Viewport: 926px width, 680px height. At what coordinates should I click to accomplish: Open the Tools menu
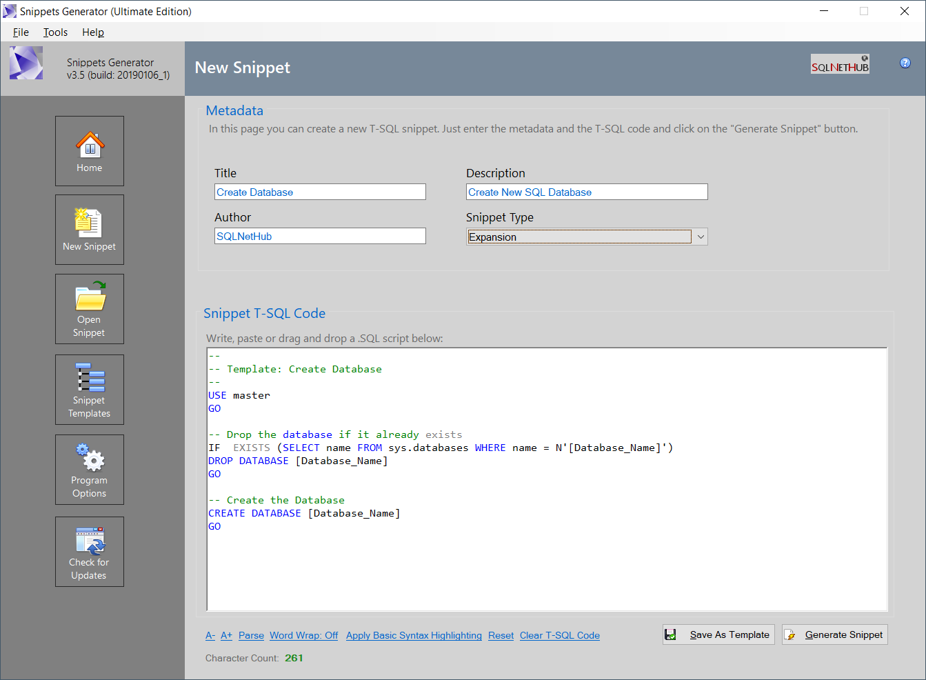point(55,32)
